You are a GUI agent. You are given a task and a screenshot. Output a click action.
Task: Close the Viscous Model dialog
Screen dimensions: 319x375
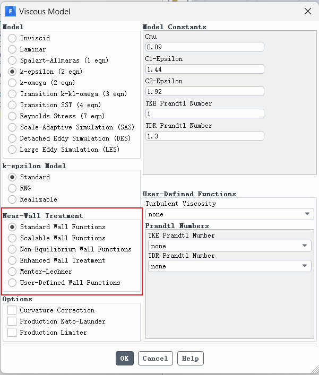pos(308,11)
